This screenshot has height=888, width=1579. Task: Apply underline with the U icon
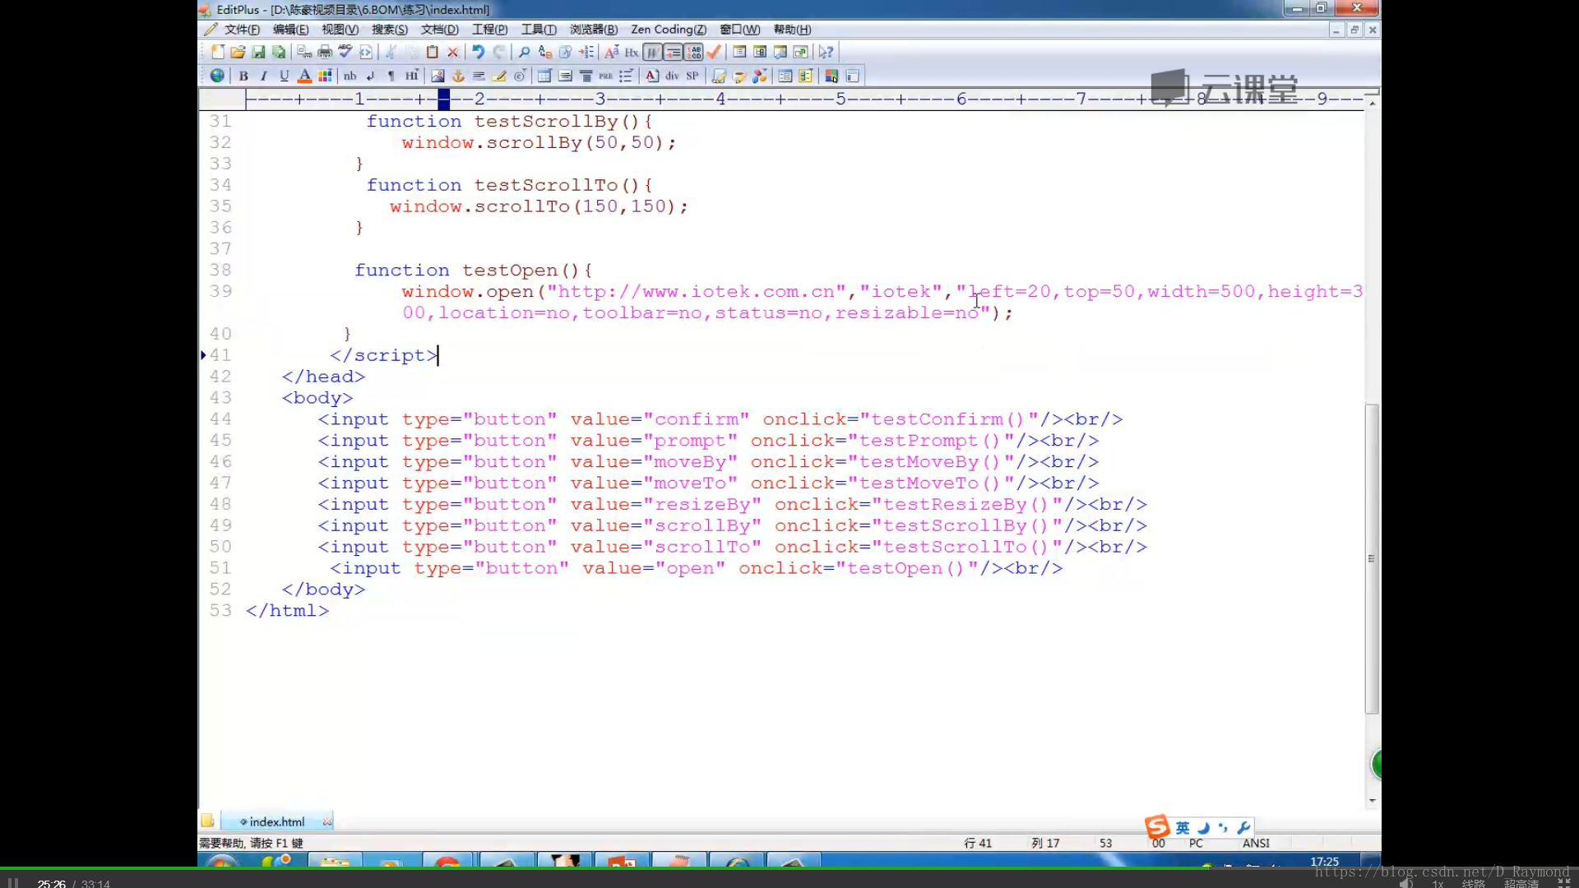[x=284, y=76]
